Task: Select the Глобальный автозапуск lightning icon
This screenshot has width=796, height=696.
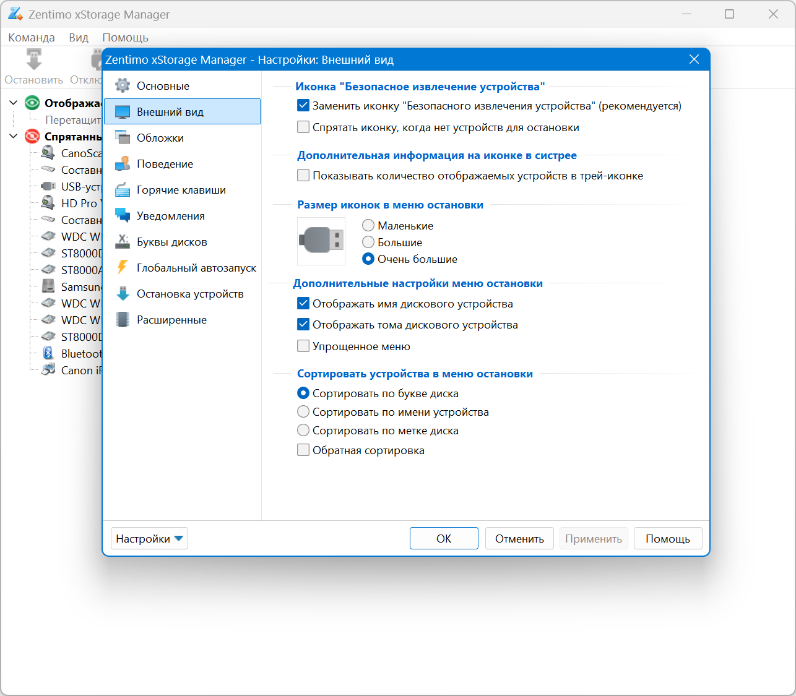Action: [x=123, y=267]
